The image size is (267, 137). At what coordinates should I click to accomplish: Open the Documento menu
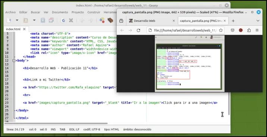[60, 12]
